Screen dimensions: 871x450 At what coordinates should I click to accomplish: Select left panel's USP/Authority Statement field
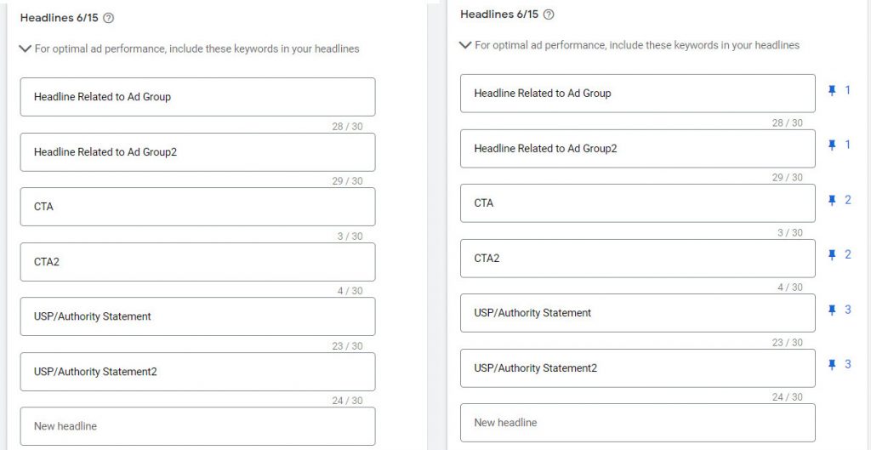197,316
